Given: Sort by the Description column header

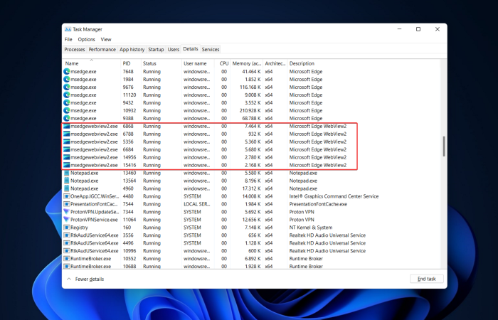Looking at the screenshot, I should pyautogui.click(x=364, y=63).
